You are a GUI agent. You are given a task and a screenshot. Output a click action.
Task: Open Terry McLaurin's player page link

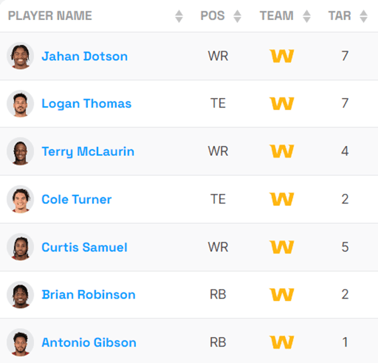[88, 152]
